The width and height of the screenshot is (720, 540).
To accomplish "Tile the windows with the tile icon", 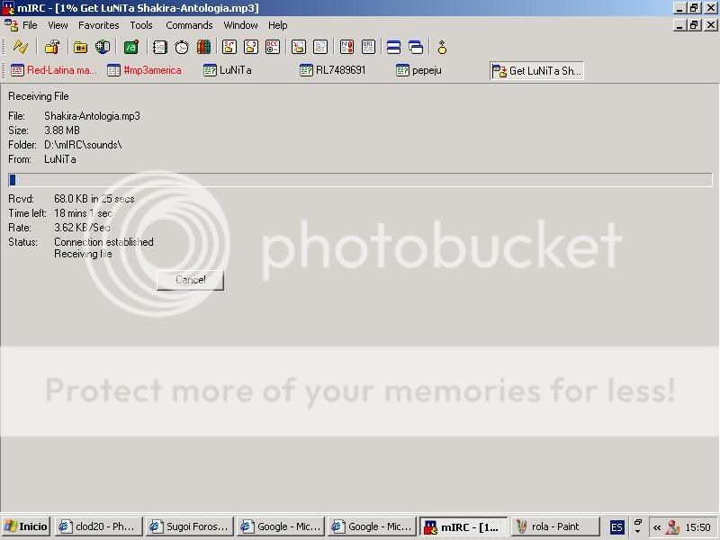I will pyautogui.click(x=393, y=47).
